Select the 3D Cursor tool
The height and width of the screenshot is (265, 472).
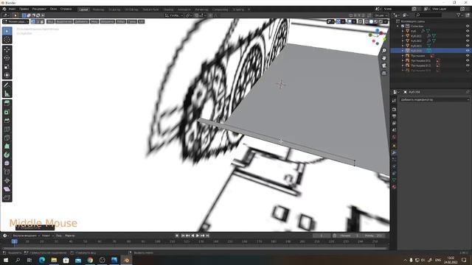pyautogui.click(x=7, y=40)
